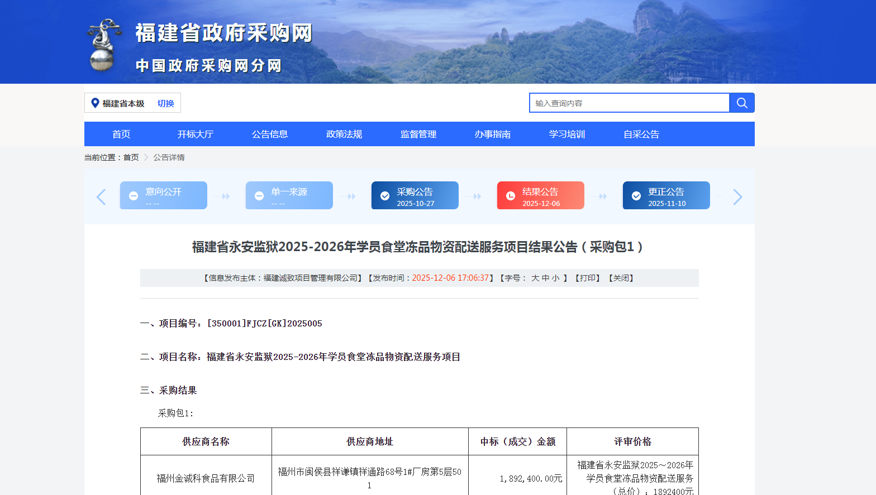Screen dimensions: 876x495
Task: Click the site emblem logo in header
Action: [x=104, y=46]
